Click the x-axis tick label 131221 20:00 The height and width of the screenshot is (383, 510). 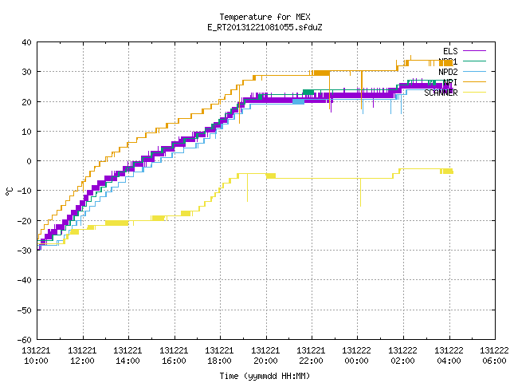265,356
